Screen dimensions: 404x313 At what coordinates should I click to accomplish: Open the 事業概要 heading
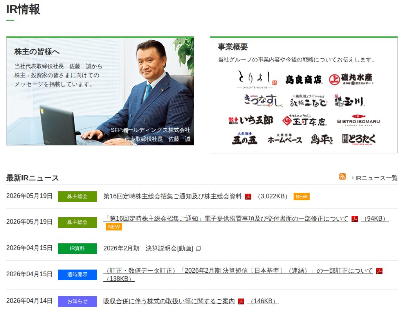(x=233, y=47)
